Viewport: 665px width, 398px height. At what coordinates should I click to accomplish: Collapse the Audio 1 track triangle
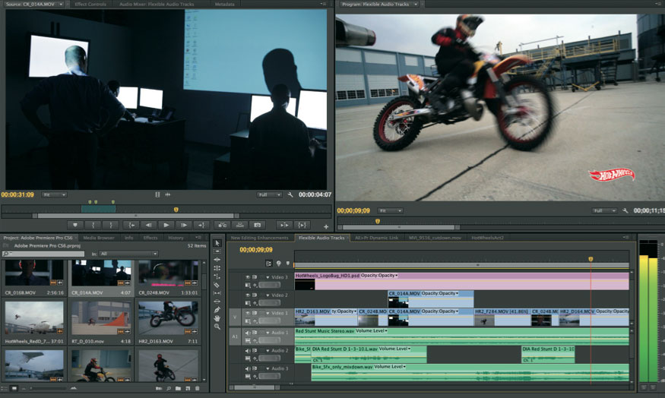pos(268,332)
